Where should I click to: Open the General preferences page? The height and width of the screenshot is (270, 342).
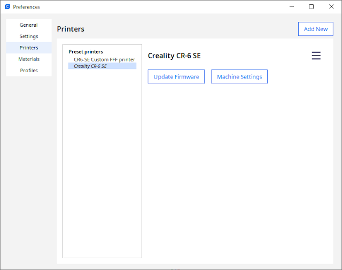[x=29, y=25]
